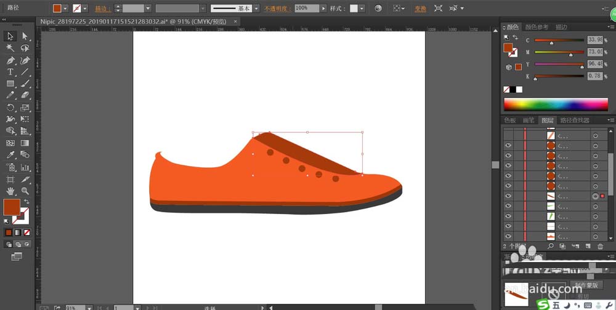Click the 描边 stroke link in control bar
Image resolution: width=616 pixels, height=310 pixels.
click(x=101, y=9)
